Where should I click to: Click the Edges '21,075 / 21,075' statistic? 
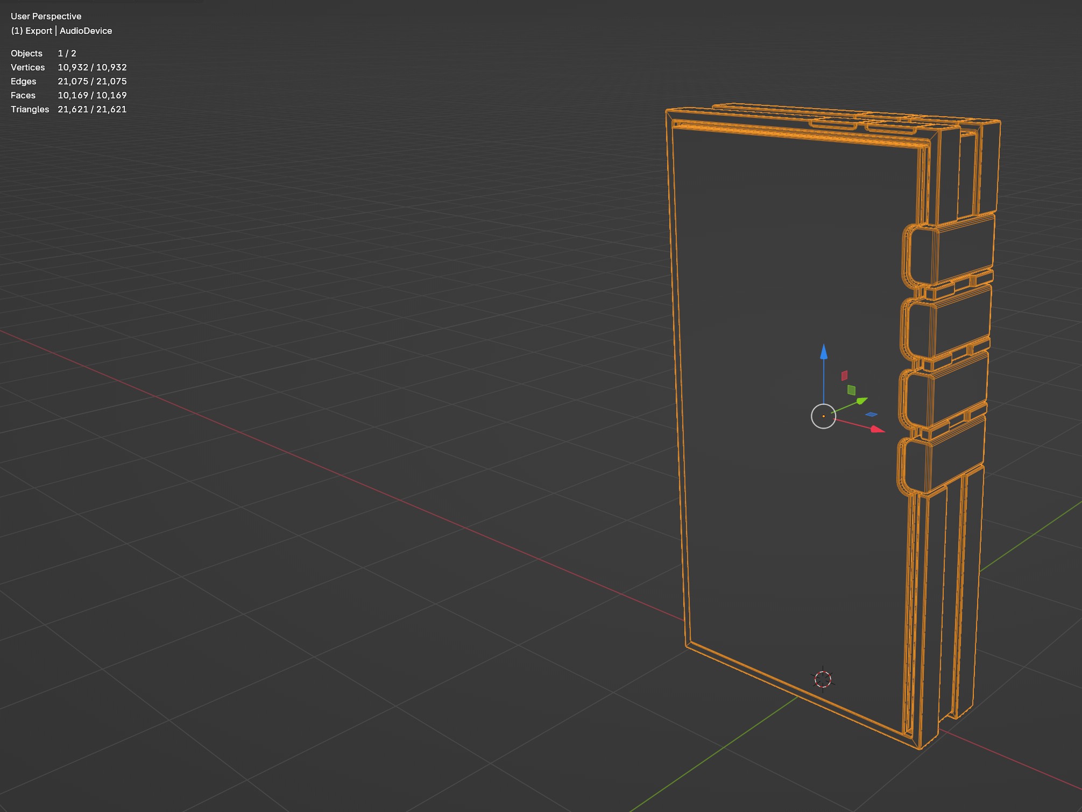pos(92,81)
